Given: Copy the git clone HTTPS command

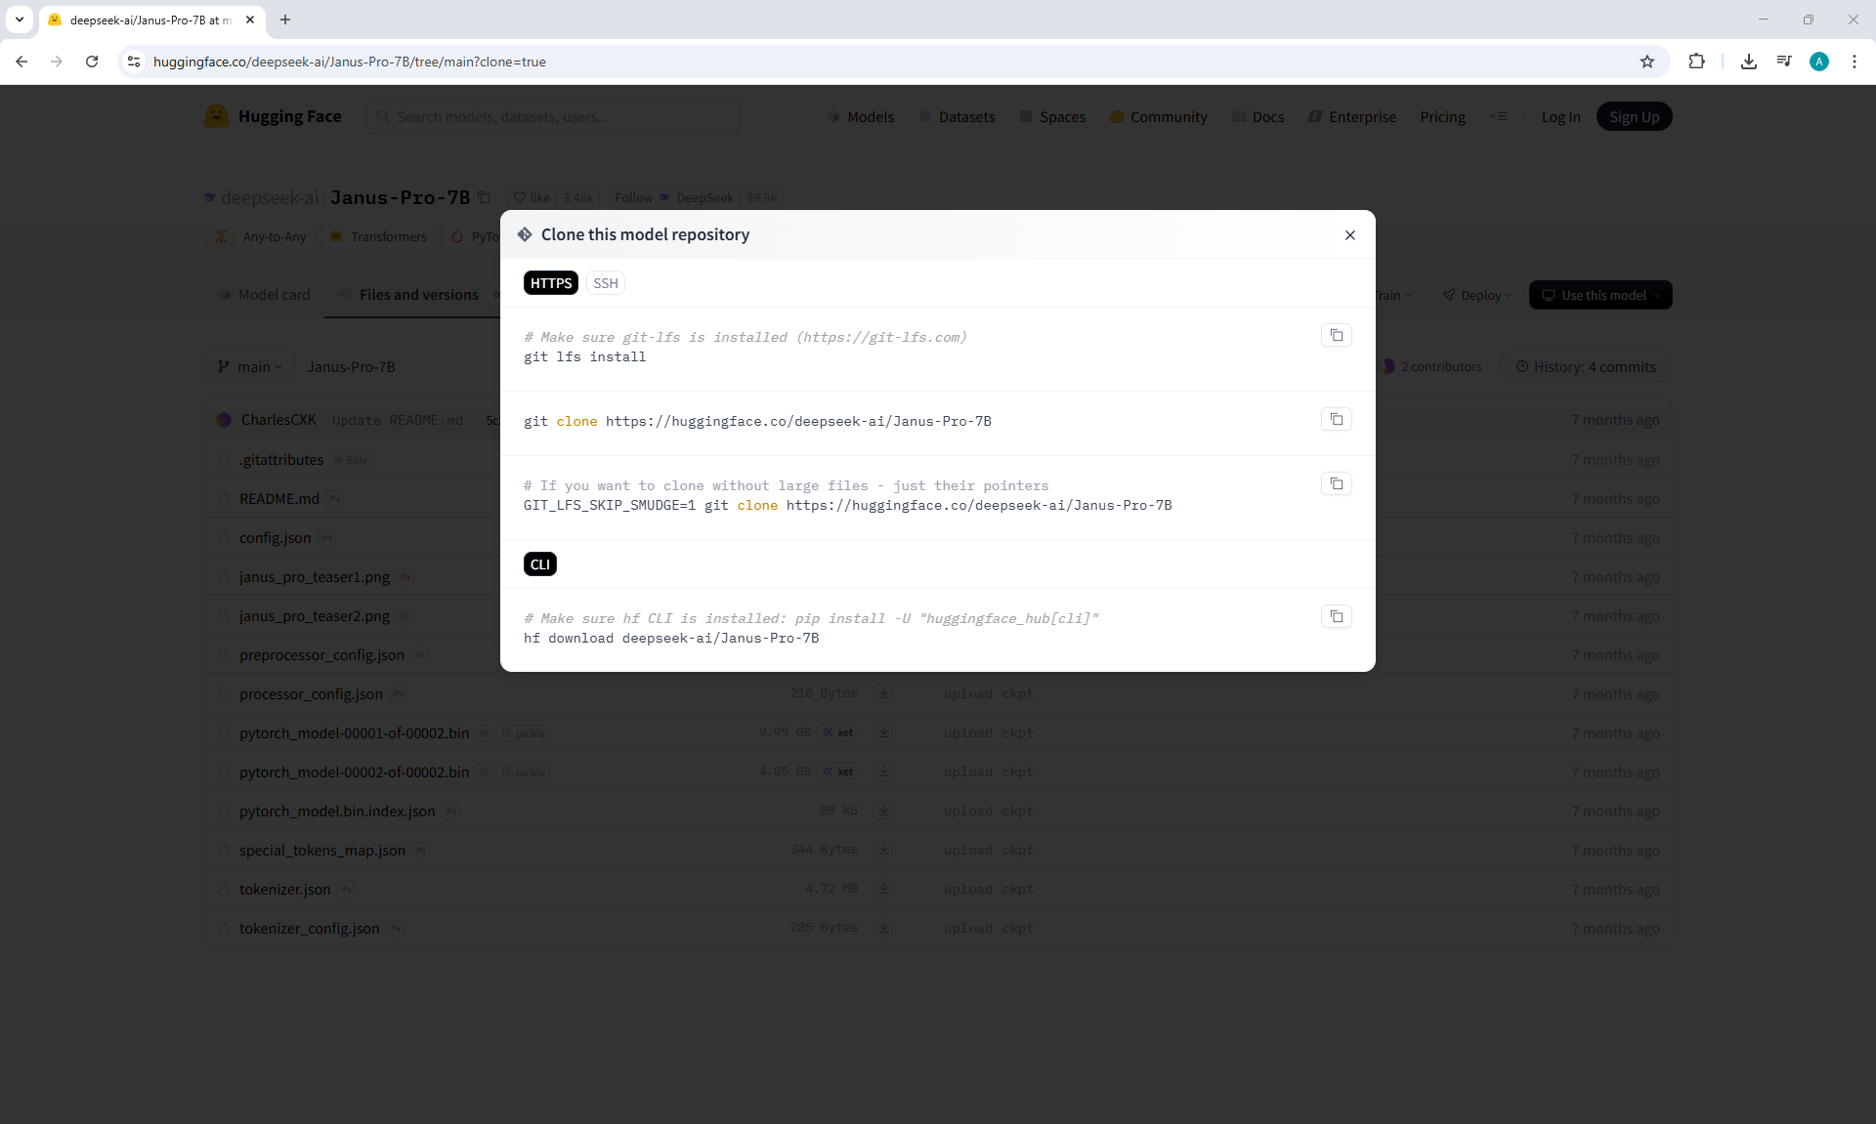Looking at the screenshot, I should [1336, 420].
